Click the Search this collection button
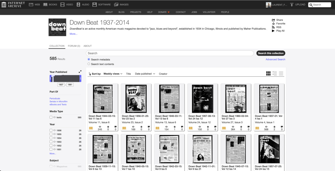Viewport: 335px width, 171px height. 271,53
